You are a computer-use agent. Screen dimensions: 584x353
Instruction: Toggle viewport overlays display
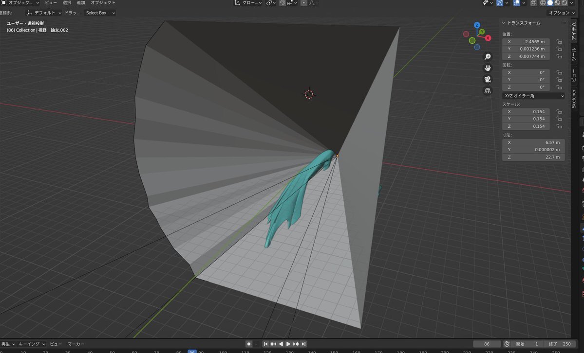pyautogui.click(x=517, y=3)
